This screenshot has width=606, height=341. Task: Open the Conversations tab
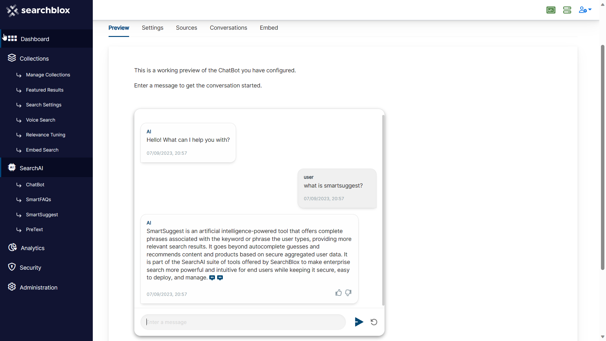tap(228, 28)
